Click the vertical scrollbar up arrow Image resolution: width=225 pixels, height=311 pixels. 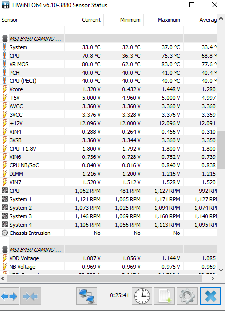tap(221, 19)
